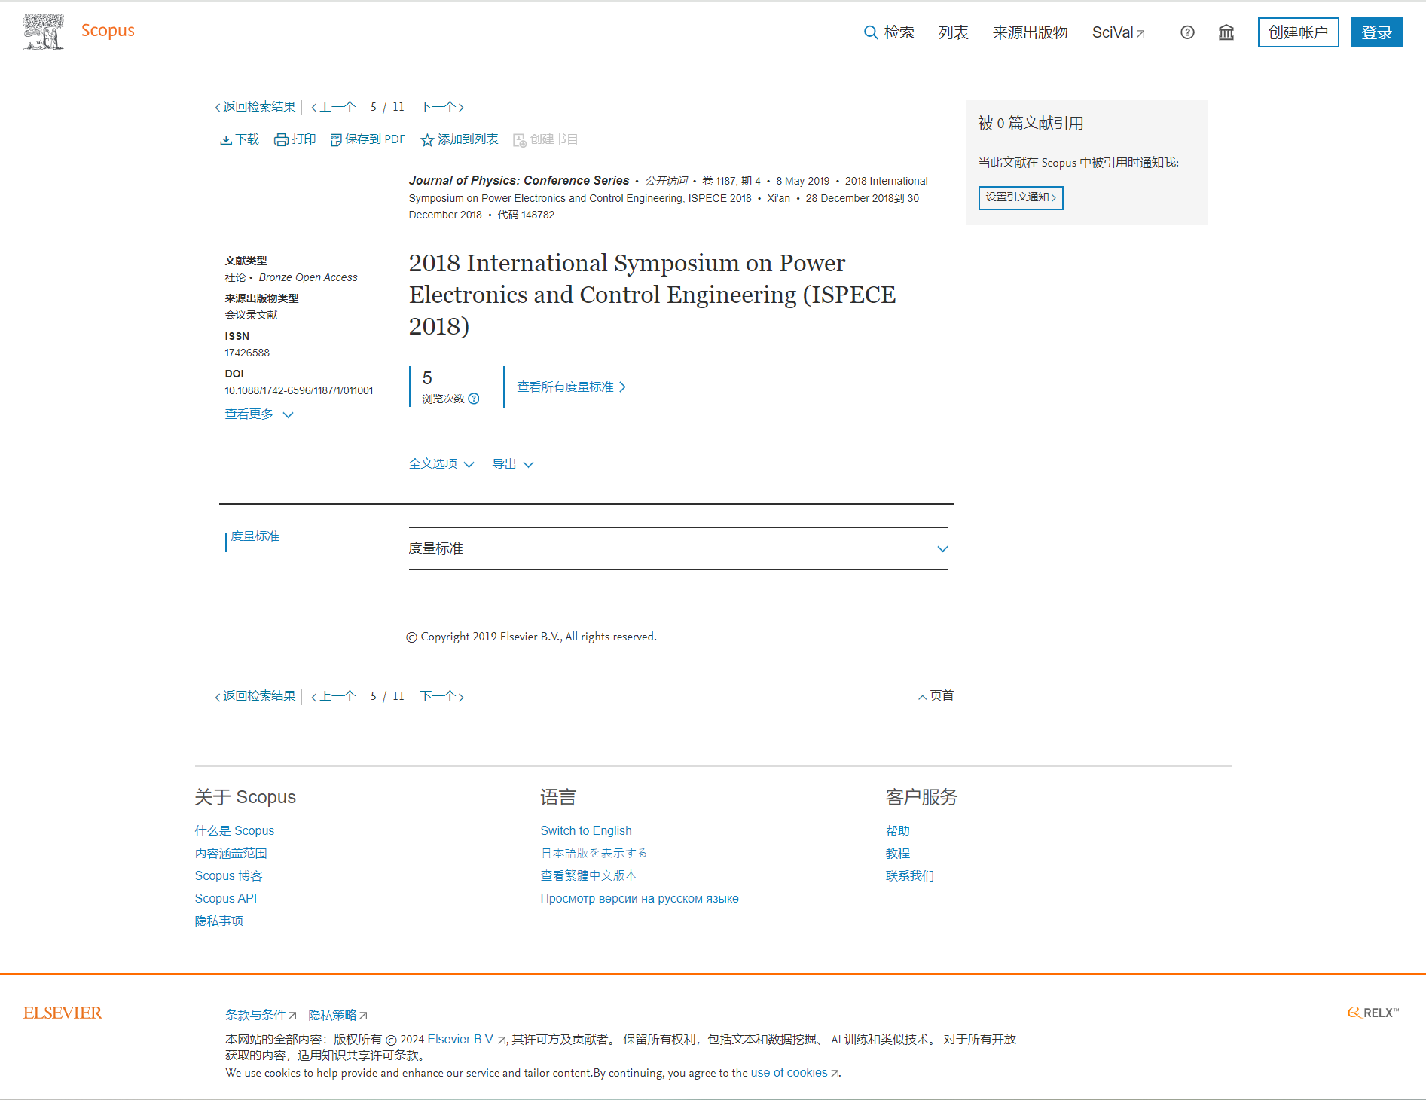
Task: Click the 创建书目 icon
Action: (x=520, y=140)
